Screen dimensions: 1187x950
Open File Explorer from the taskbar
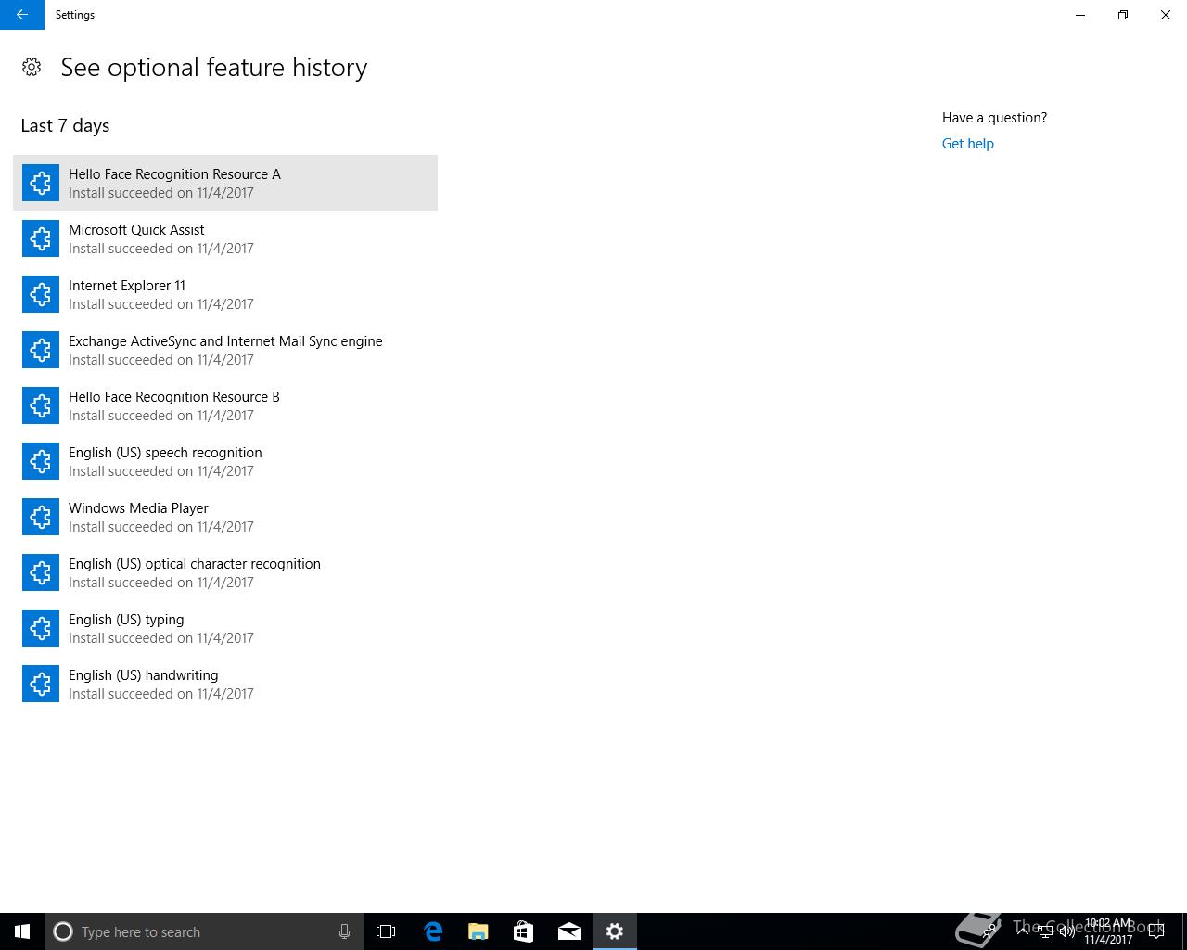[479, 931]
